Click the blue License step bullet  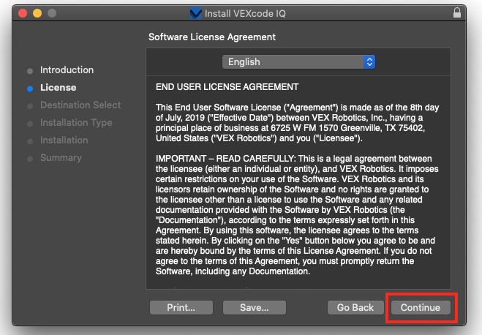(30, 89)
